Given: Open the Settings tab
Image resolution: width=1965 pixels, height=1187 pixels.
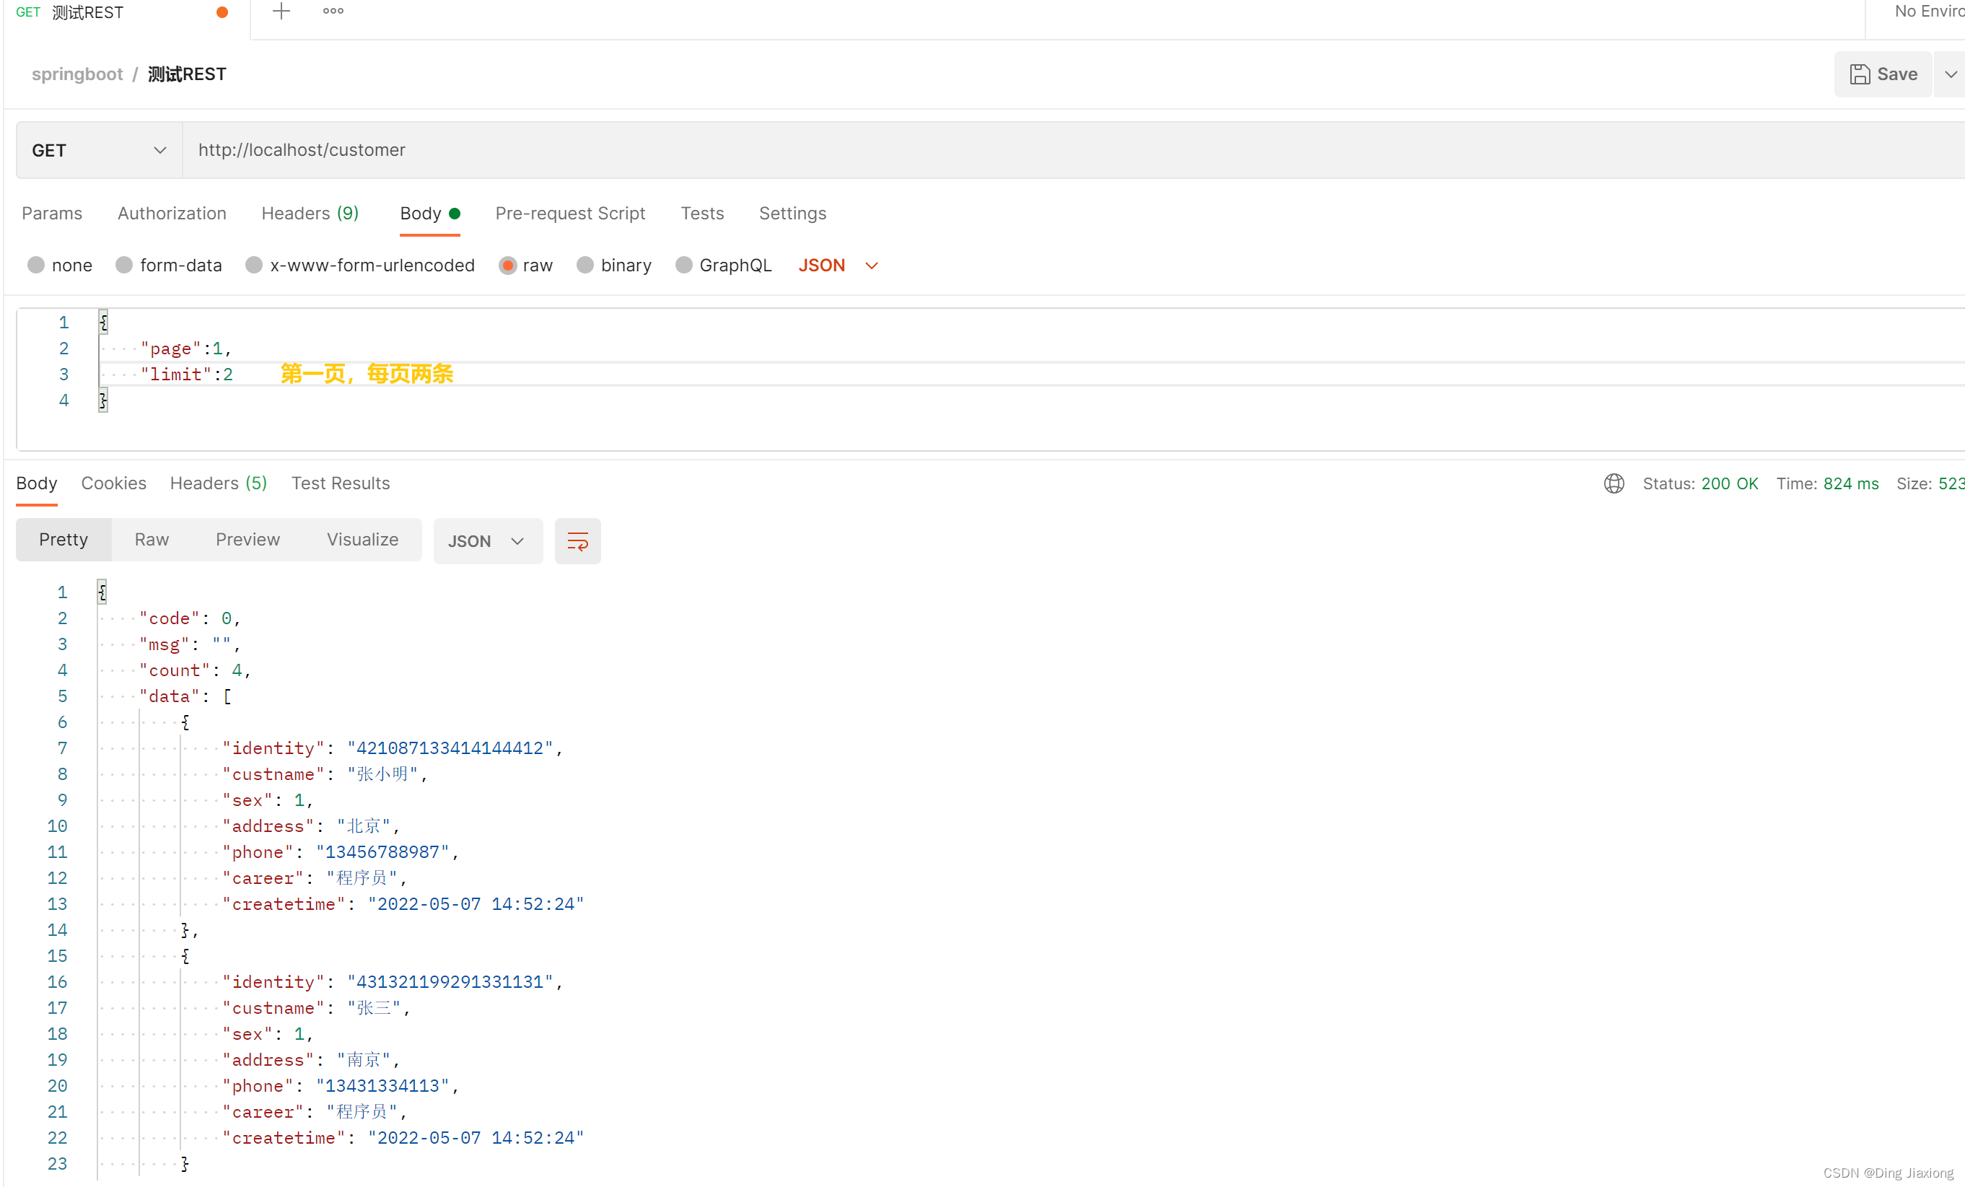Looking at the screenshot, I should point(792,213).
